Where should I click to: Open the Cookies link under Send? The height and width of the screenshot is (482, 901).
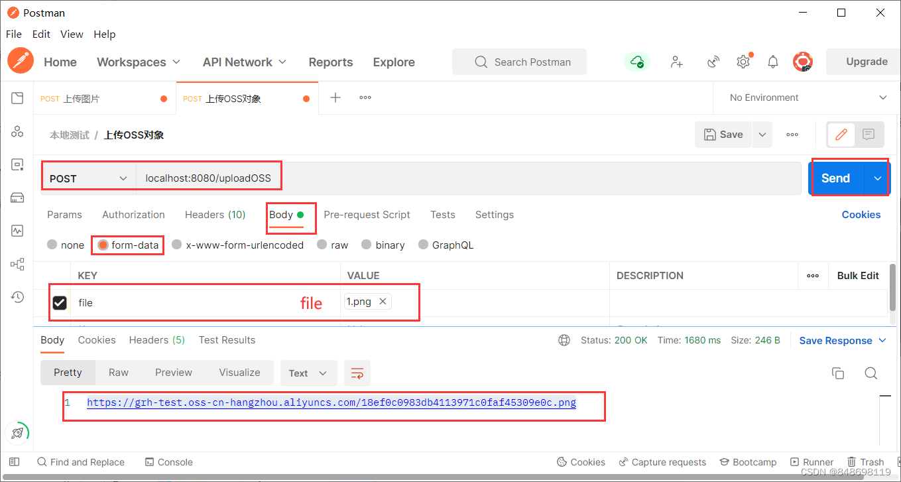tap(861, 215)
